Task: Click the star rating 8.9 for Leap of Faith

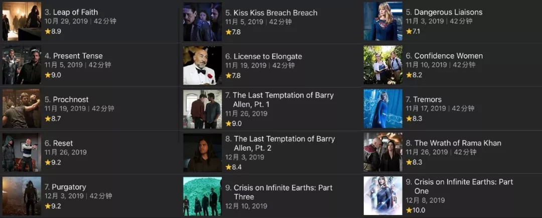Action: click(53, 31)
